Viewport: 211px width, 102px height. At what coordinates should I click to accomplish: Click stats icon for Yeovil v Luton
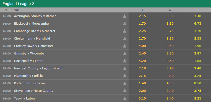click(x=124, y=99)
